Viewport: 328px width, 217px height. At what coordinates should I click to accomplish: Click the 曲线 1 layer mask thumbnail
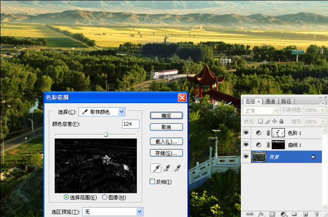(278, 145)
